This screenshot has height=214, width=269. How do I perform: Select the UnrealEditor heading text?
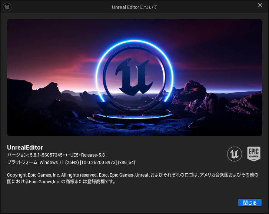(25, 147)
